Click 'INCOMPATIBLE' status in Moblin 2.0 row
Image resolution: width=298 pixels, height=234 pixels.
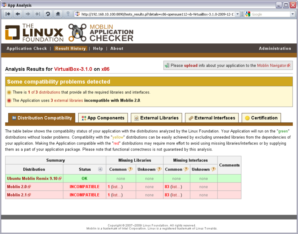tap(84, 187)
